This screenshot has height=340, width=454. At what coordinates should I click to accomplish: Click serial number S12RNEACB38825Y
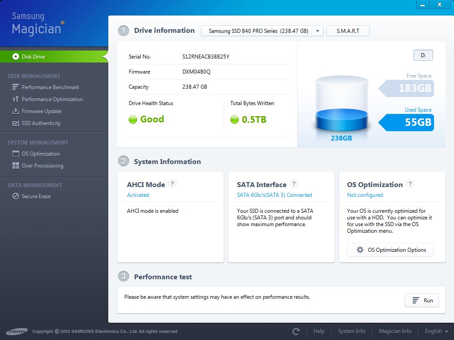pyautogui.click(x=205, y=57)
